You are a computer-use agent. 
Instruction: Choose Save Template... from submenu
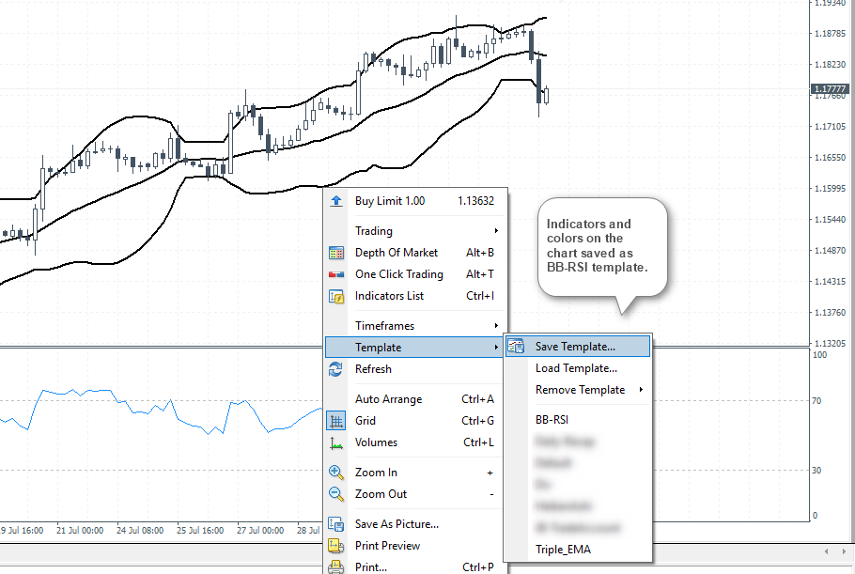coord(575,347)
